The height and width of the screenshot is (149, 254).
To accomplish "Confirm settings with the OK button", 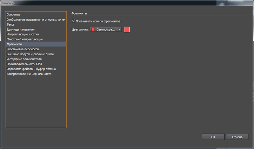I will coord(213,137).
